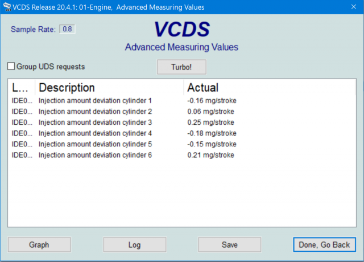The width and height of the screenshot is (364, 262).
Task: Select Injection amount deviation cylinder 3 row
Action: pyautogui.click(x=95, y=122)
